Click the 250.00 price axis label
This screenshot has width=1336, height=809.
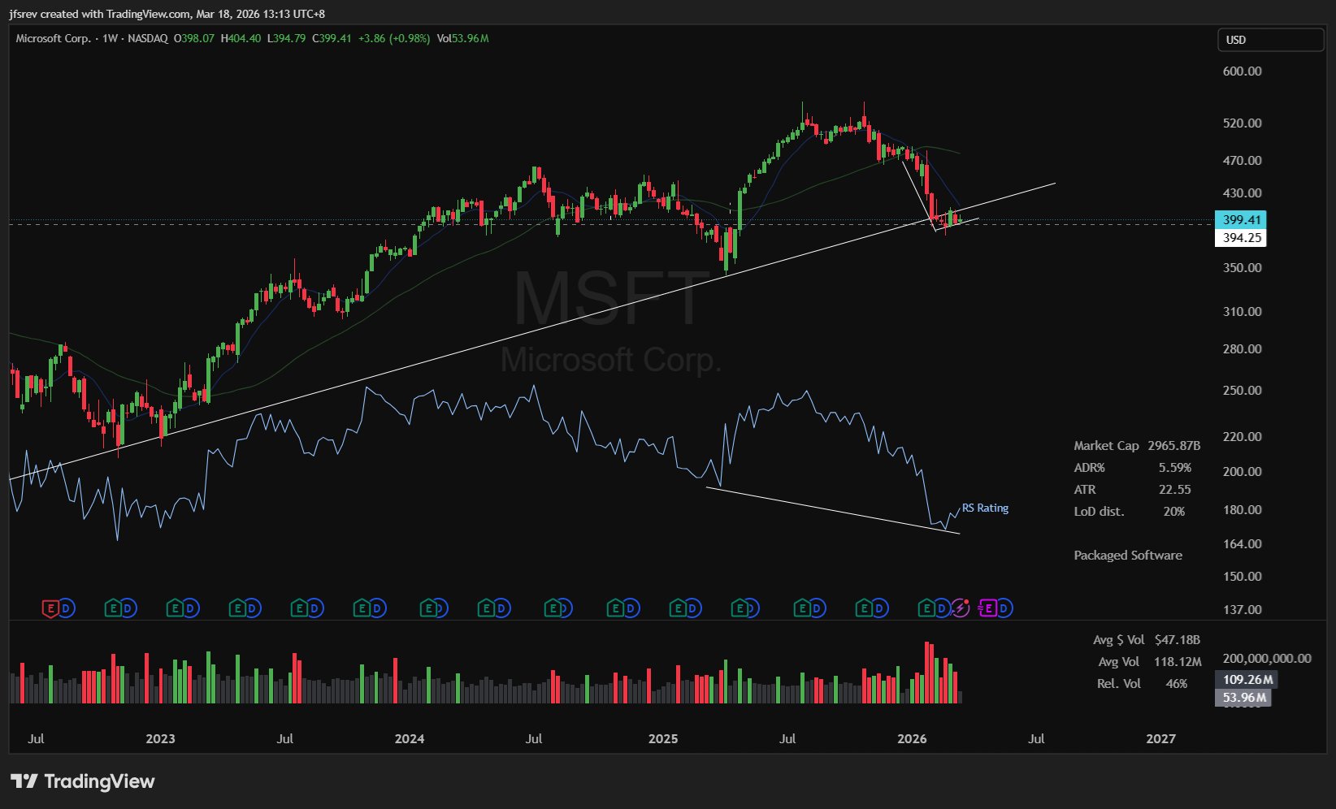point(1243,390)
